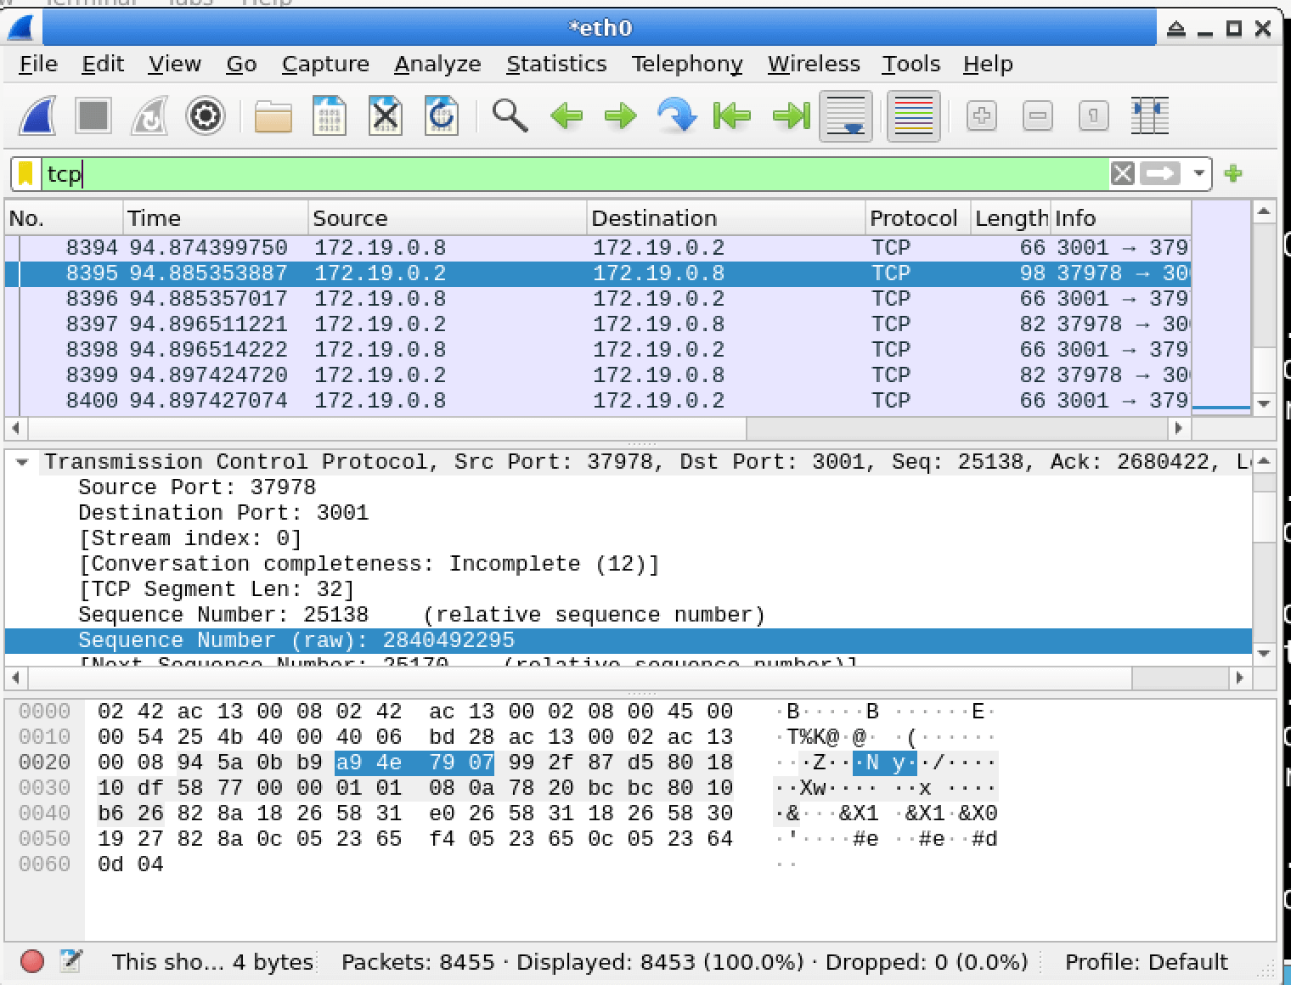Apply the display filter arrow
The height and width of the screenshot is (985, 1291).
[x=1160, y=174]
